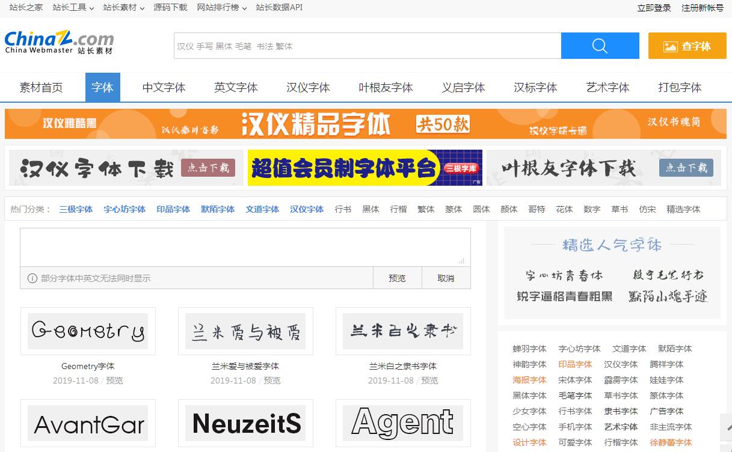Viewport: 732px width, 452px height.
Task: Open the 汉仪精品字体 orange banner
Action: [x=366, y=124]
